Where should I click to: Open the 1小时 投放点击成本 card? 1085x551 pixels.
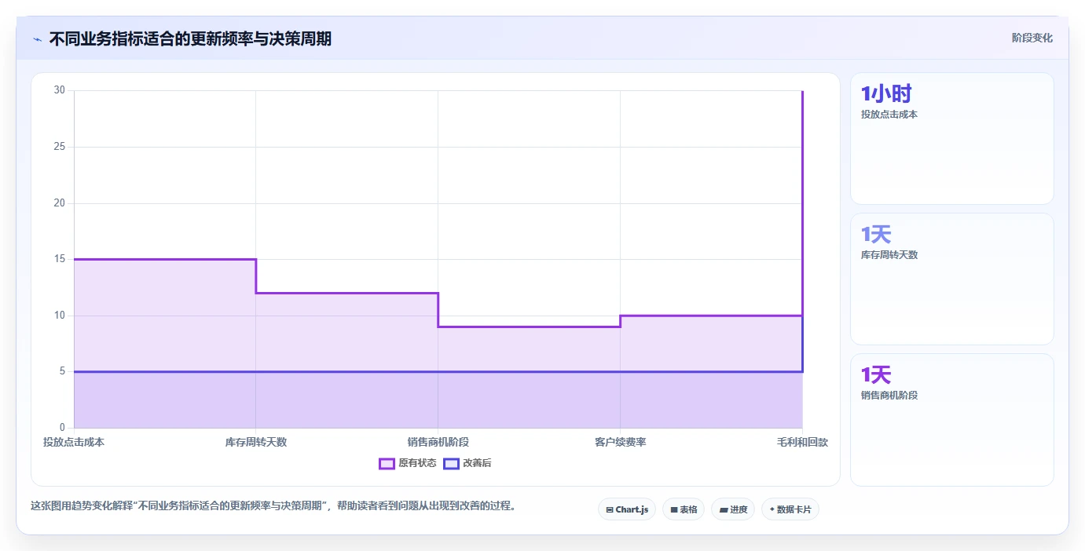click(952, 139)
